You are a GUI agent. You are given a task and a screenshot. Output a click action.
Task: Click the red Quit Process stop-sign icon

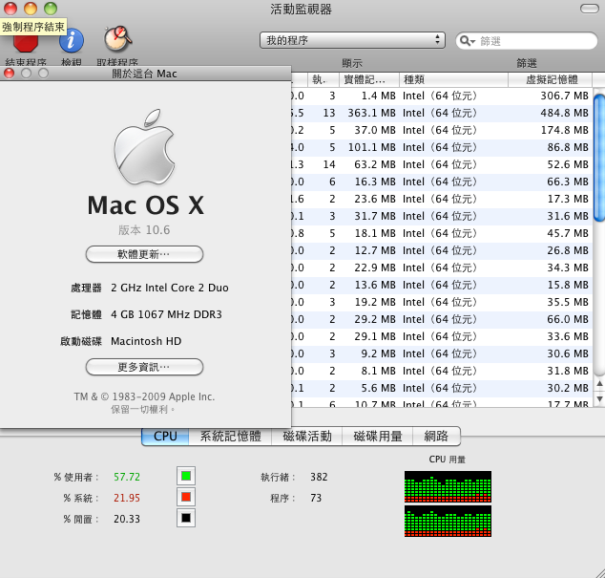coord(26,43)
